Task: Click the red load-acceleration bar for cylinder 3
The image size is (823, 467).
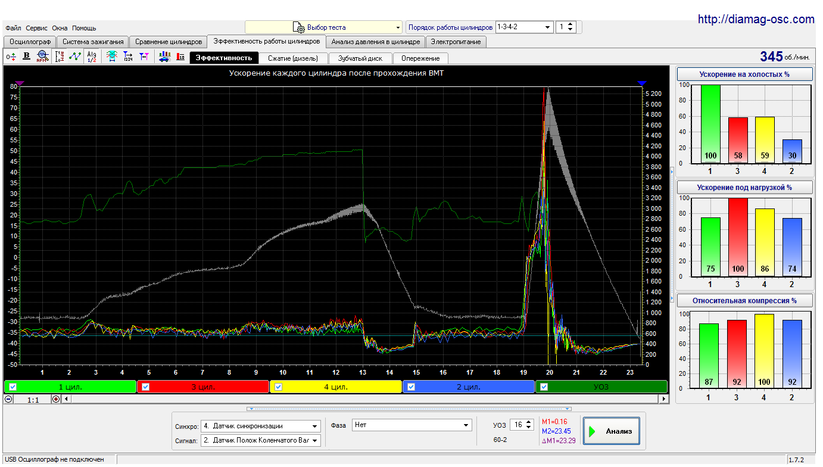Action: tap(738, 237)
